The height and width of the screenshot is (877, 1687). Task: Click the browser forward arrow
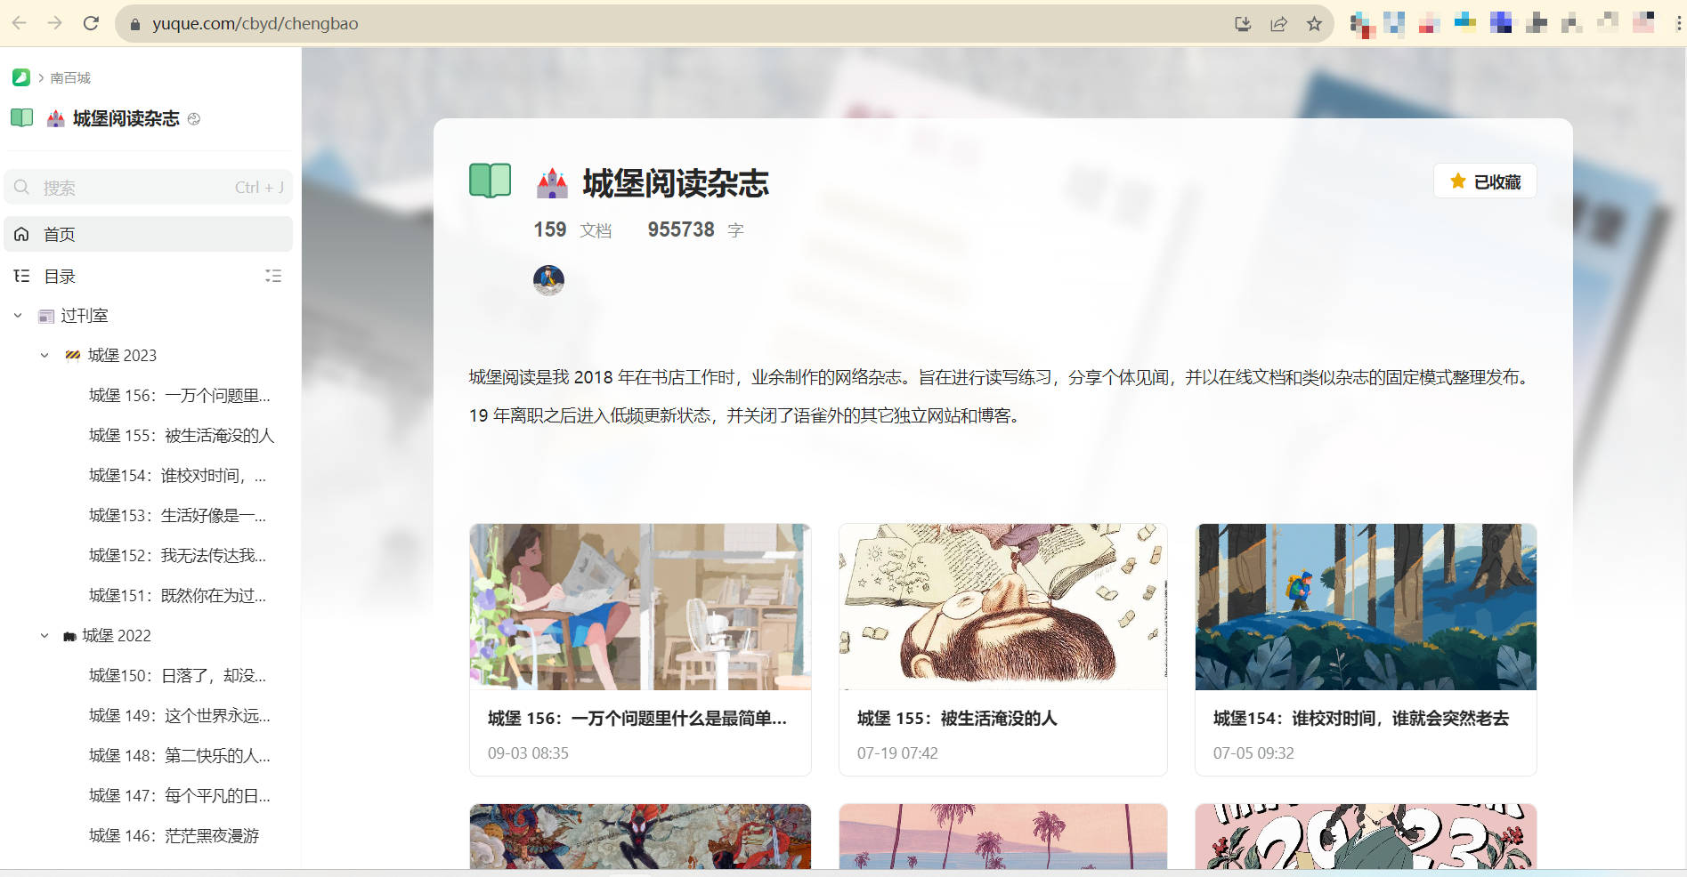[x=55, y=23]
